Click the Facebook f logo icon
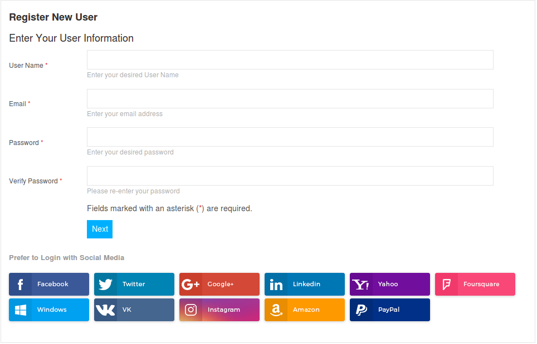Screen dimensions: 537x344 21,285
